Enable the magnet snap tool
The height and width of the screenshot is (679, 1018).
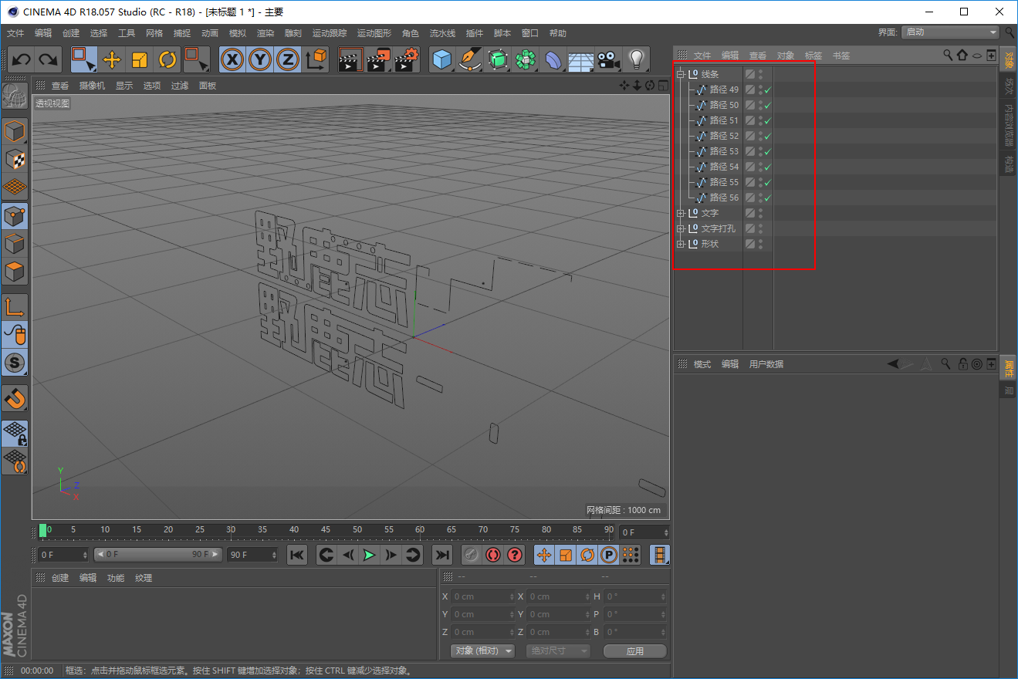[x=15, y=398]
